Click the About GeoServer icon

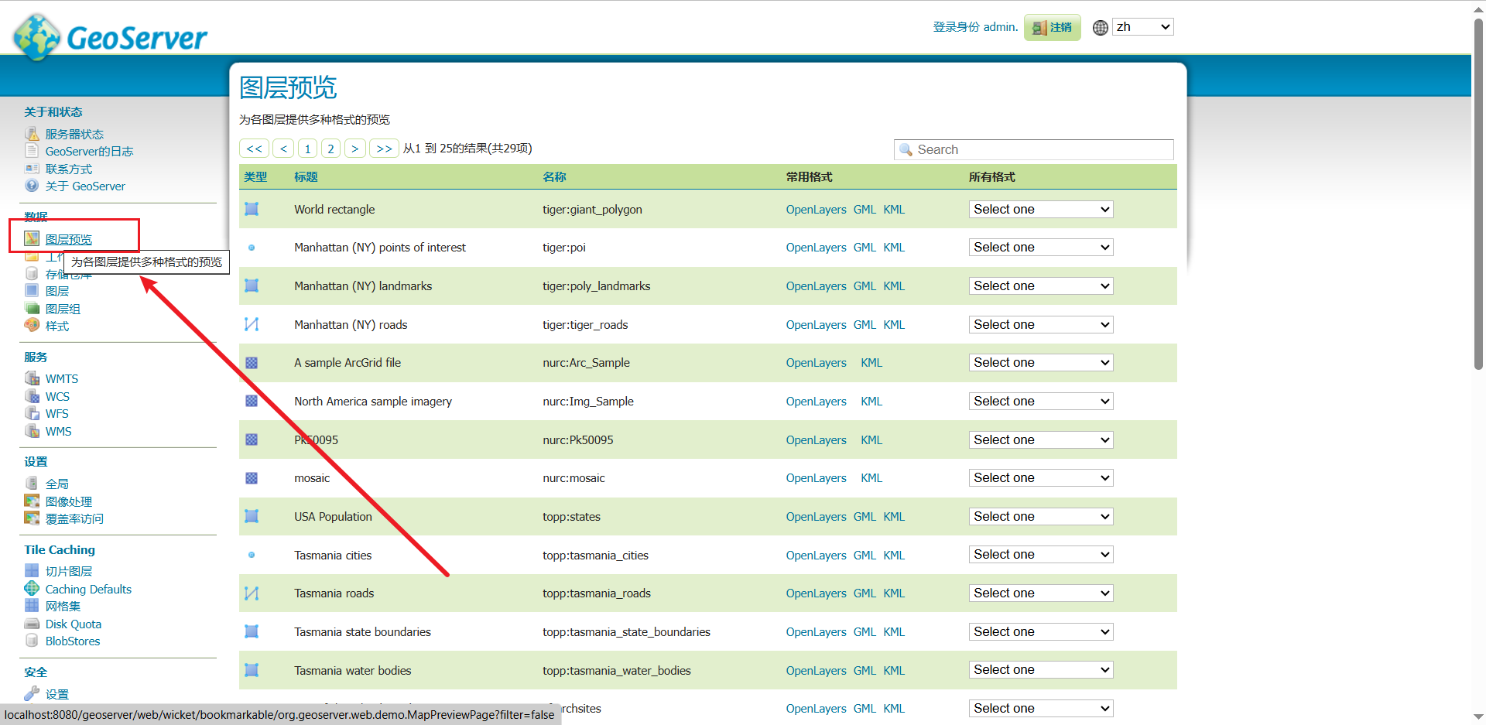point(32,186)
